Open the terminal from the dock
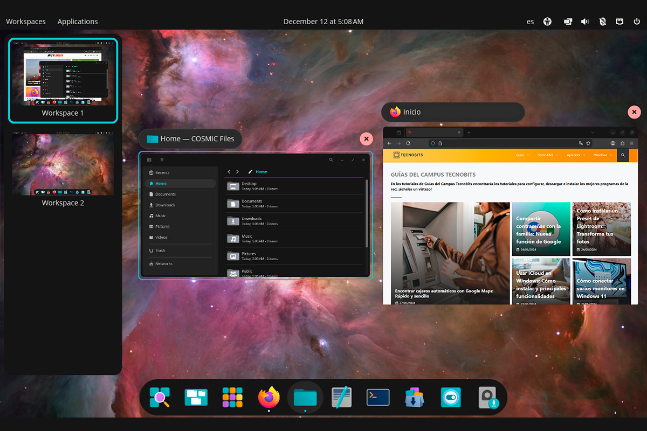Viewport: 647px width, 431px height. [x=377, y=398]
